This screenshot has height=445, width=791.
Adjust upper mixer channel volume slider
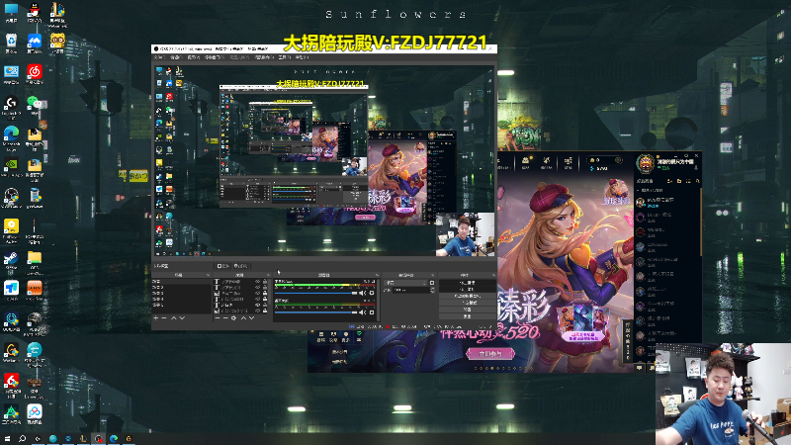coord(315,293)
